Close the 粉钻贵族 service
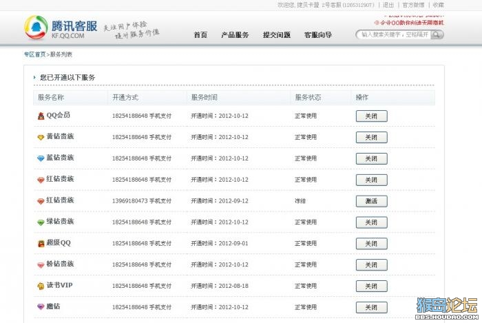 (x=371, y=264)
